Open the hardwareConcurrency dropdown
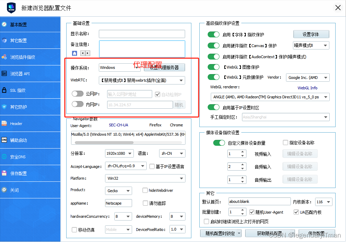The width and height of the screenshot is (346, 242). coord(123,216)
